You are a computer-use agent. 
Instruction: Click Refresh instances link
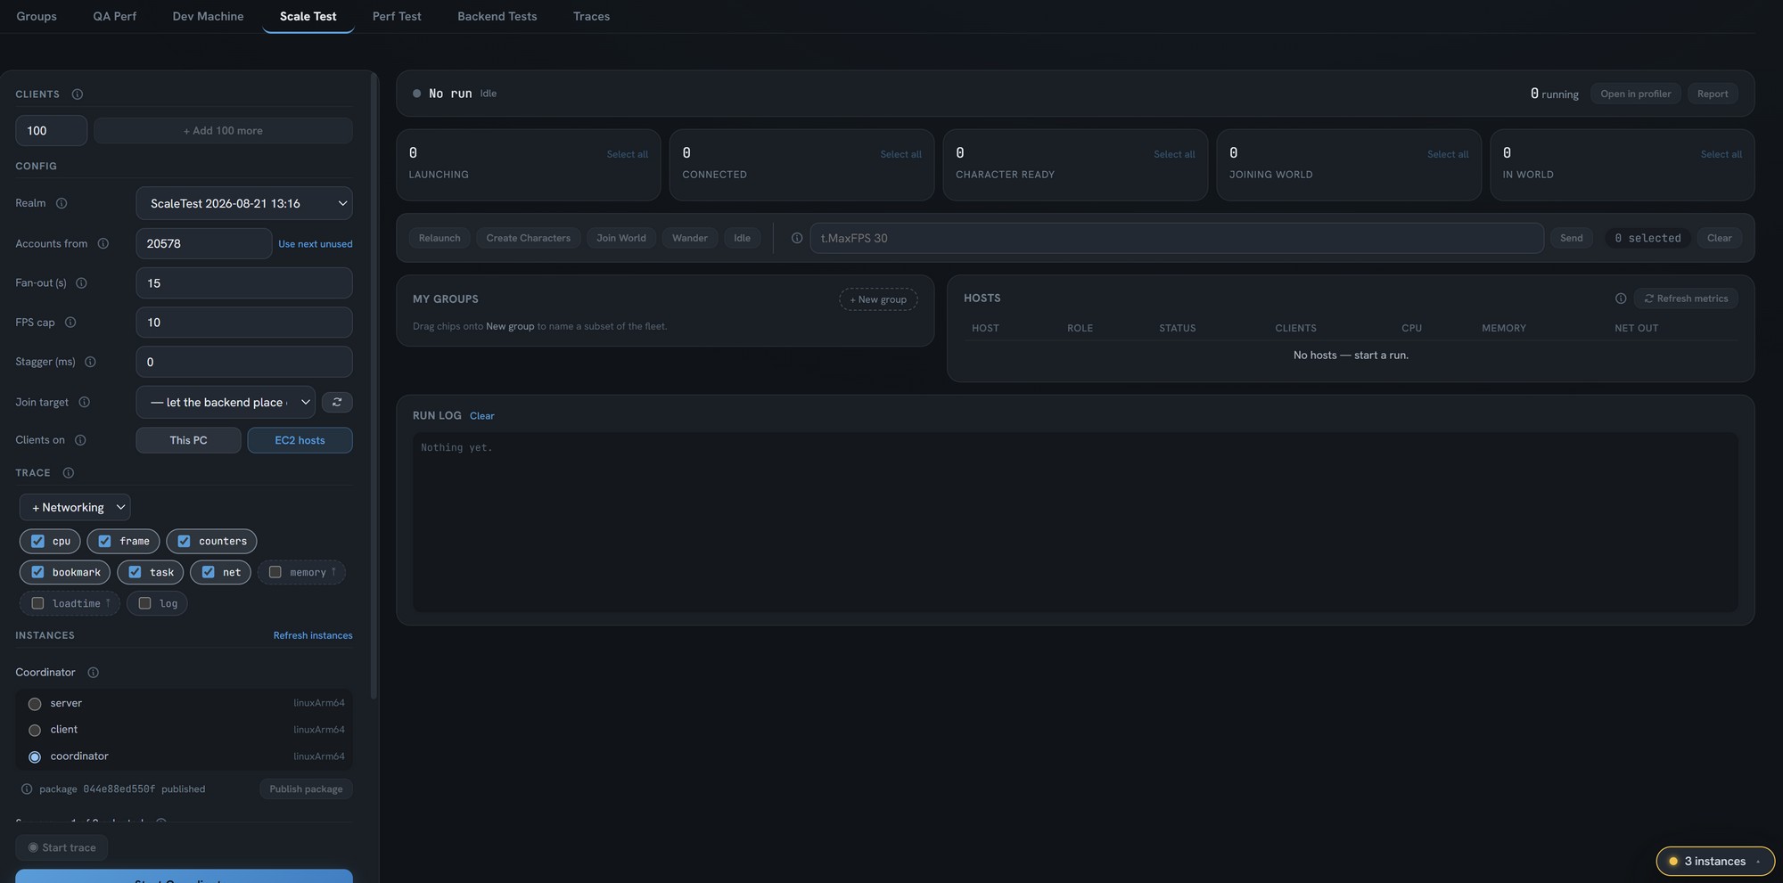click(313, 635)
